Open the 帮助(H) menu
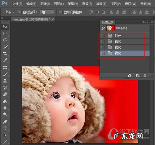This screenshot has width=155, height=145. pos(146,4)
